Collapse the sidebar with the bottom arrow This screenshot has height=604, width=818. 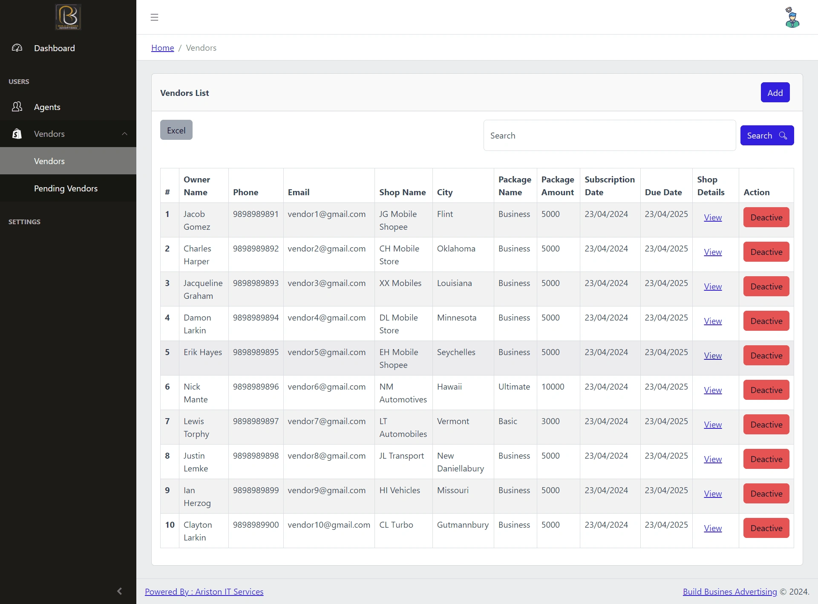click(x=119, y=591)
